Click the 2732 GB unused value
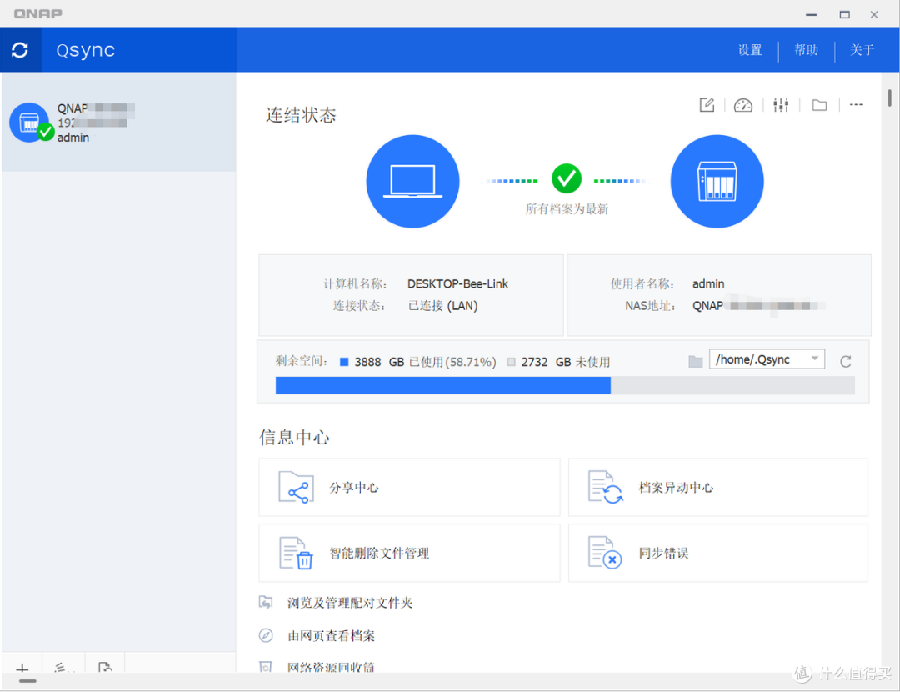The width and height of the screenshot is (900, 692). tap(547, 362)
